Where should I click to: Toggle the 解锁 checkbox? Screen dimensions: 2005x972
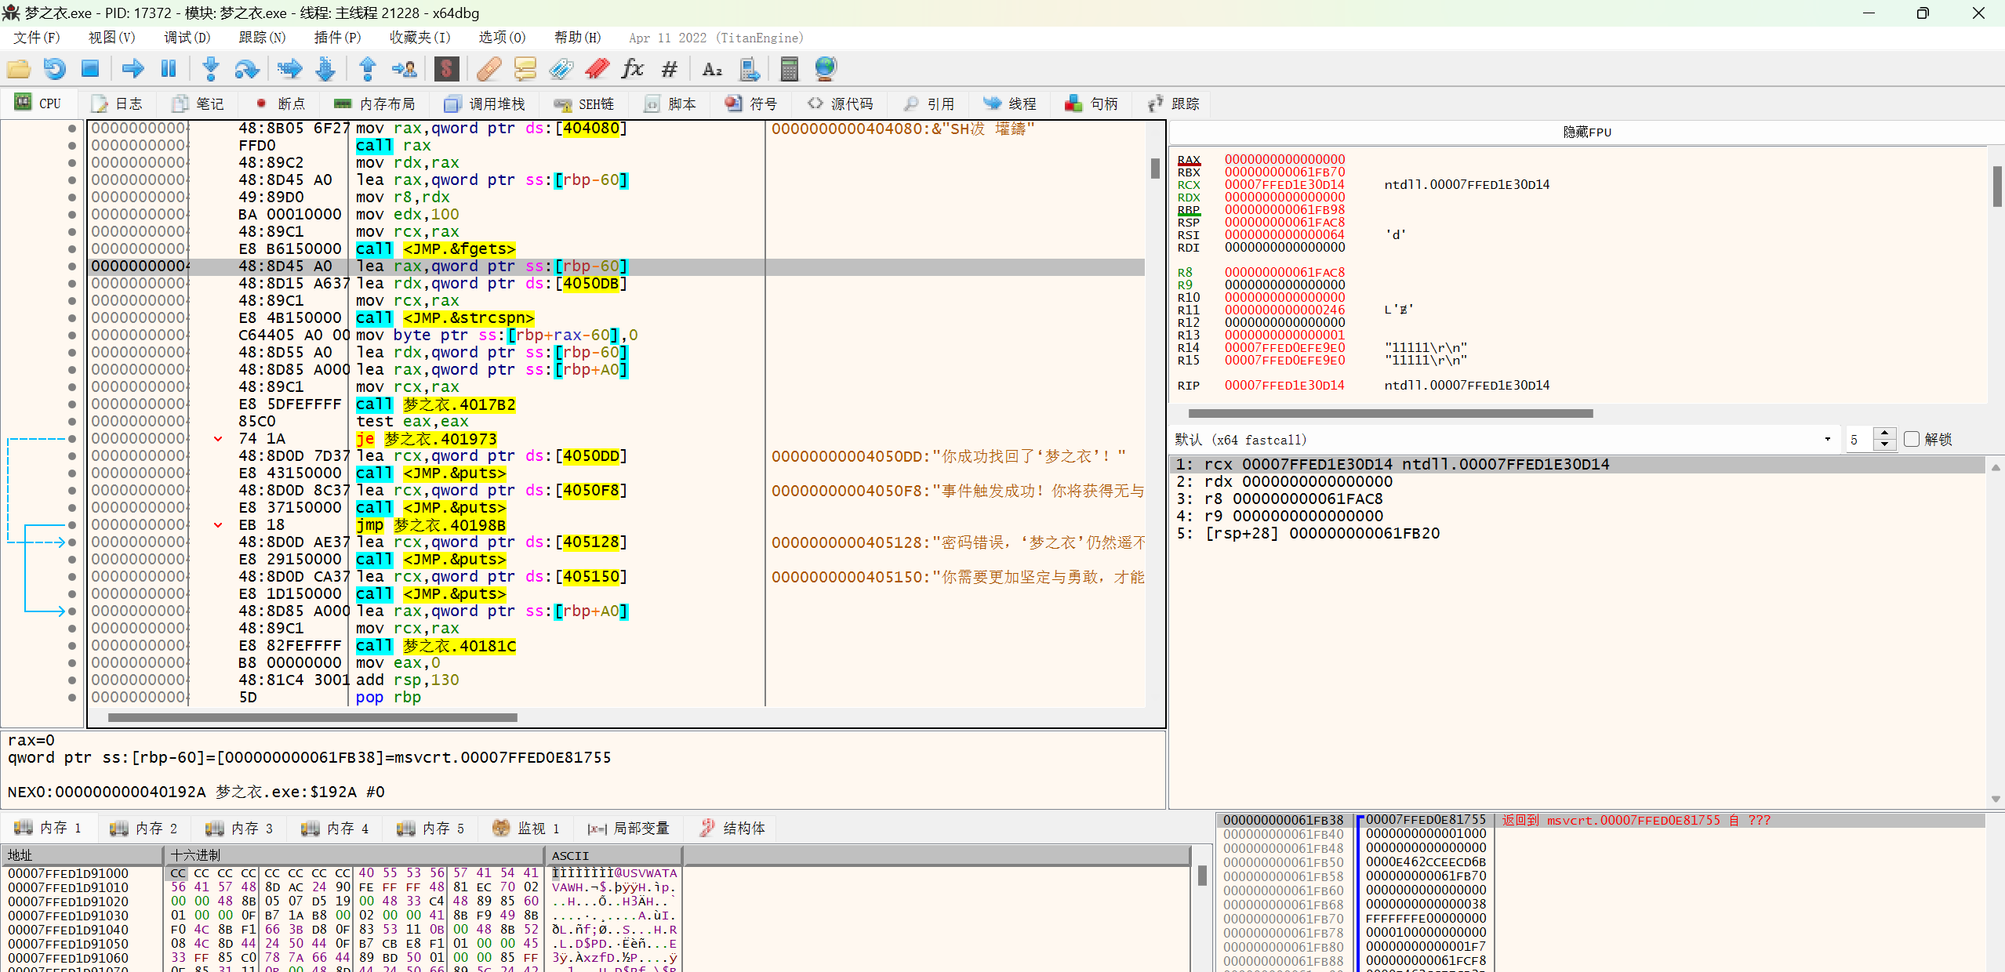(1912, 439)
